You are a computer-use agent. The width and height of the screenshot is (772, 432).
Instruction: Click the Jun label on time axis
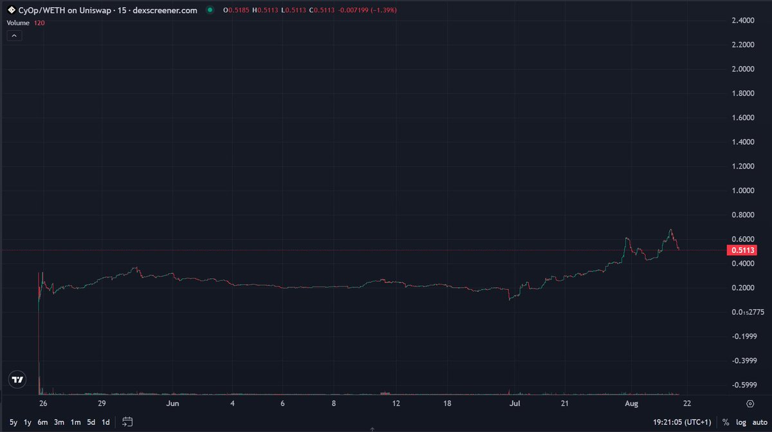click(172, 404)
